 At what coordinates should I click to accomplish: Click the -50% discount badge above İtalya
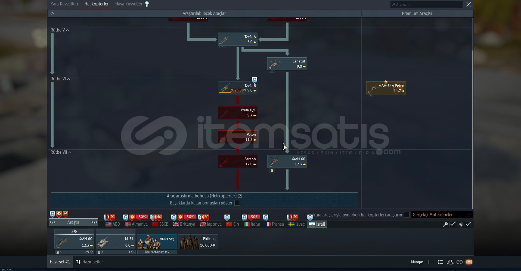pos(254,217)
